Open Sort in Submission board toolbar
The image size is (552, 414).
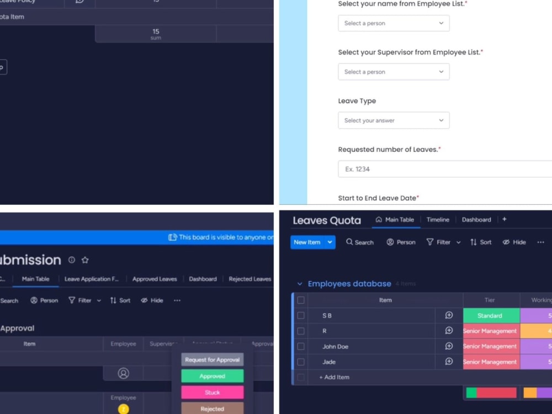(120, 300)
